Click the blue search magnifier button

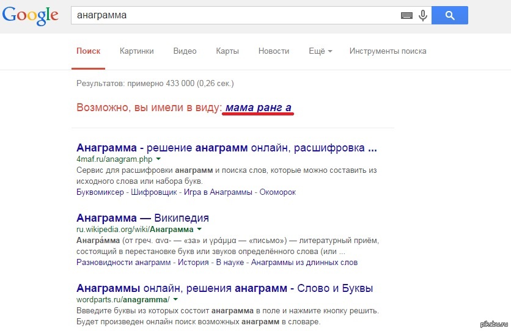click(x=450, y=15)
